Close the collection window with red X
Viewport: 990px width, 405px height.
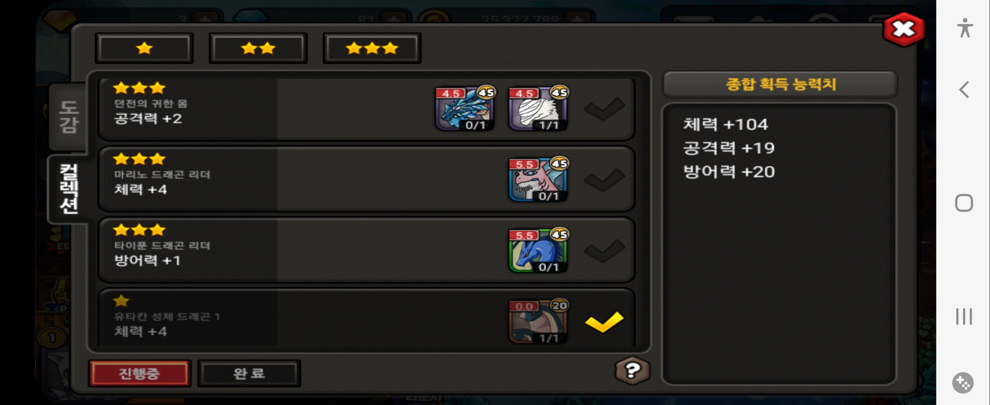903,29
